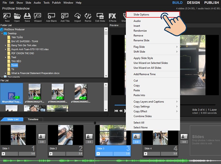Choose Apply Slide Style menu entry
The height and width of the screenshot is (164, 221).
(x=153, y=58)
